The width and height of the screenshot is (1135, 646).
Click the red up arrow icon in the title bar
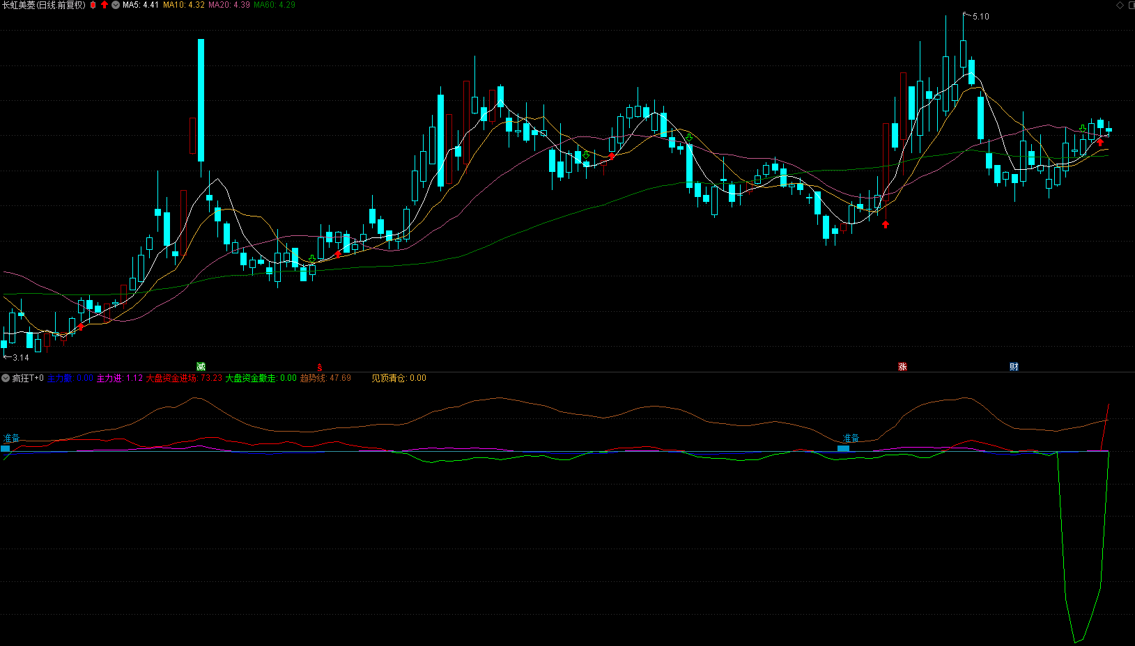(105, 5)
